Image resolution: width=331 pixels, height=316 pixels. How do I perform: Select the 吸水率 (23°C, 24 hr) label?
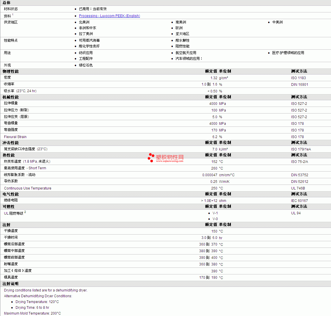coord(20,91)
